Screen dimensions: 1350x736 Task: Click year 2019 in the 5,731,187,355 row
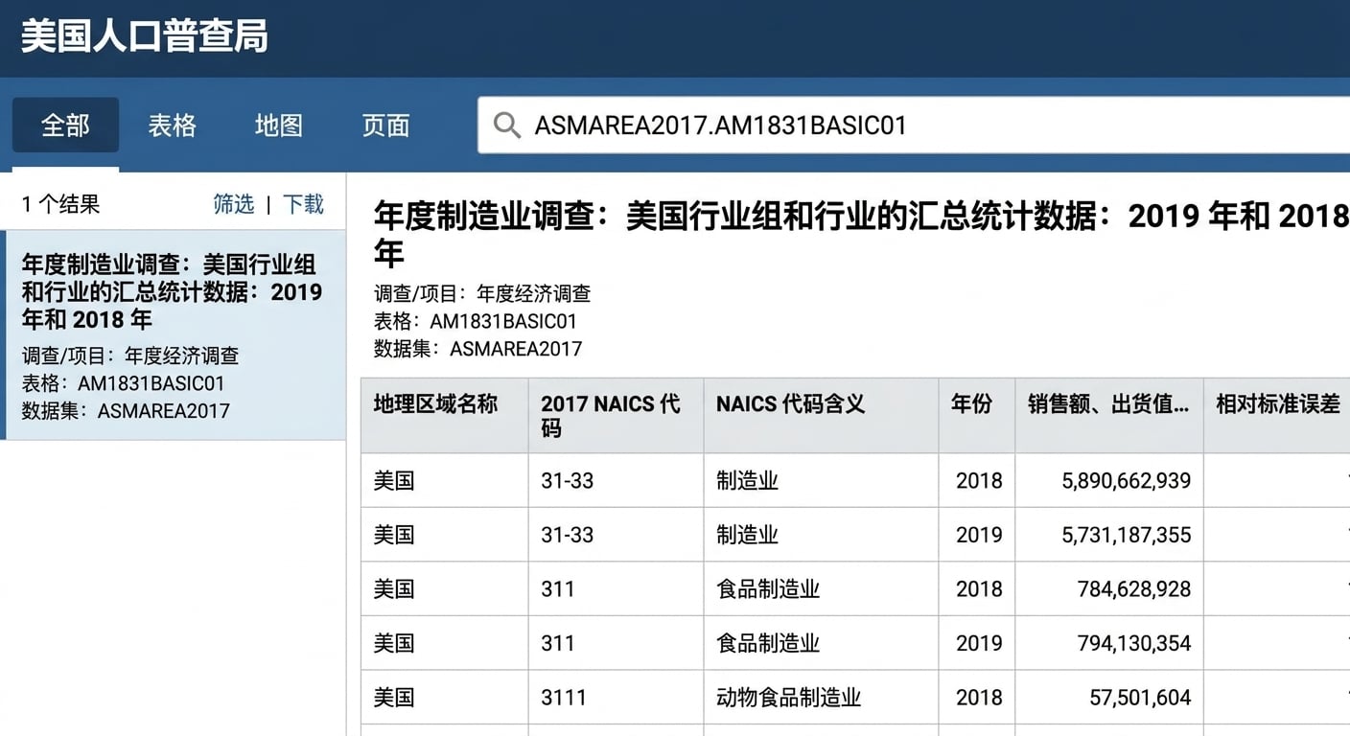tap(979, 535)
